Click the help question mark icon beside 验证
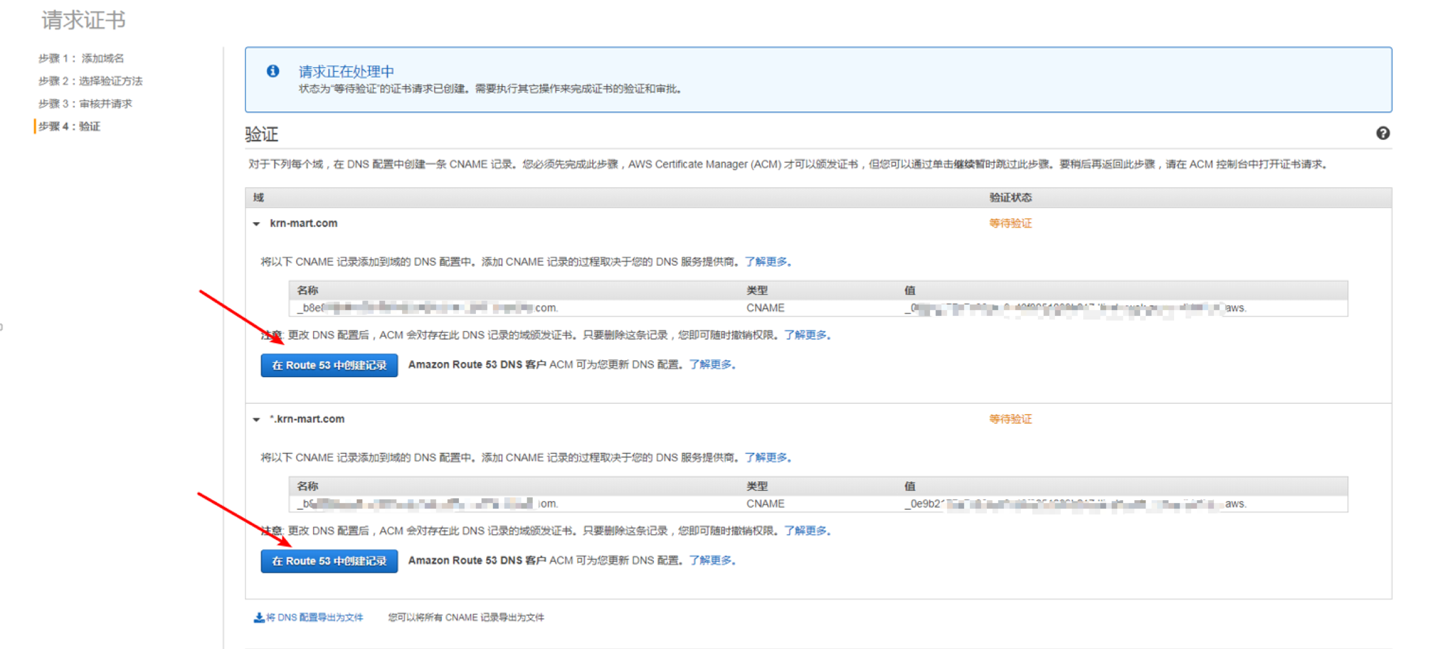 click(1382, 133)
